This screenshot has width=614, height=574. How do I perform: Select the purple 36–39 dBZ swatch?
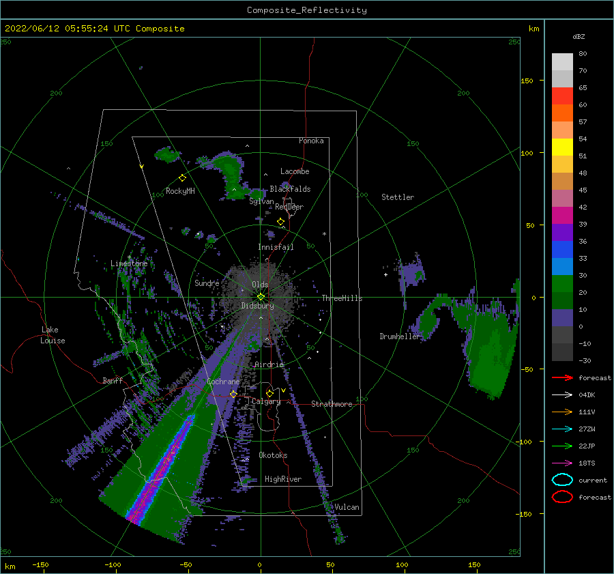tap(562, 233)
